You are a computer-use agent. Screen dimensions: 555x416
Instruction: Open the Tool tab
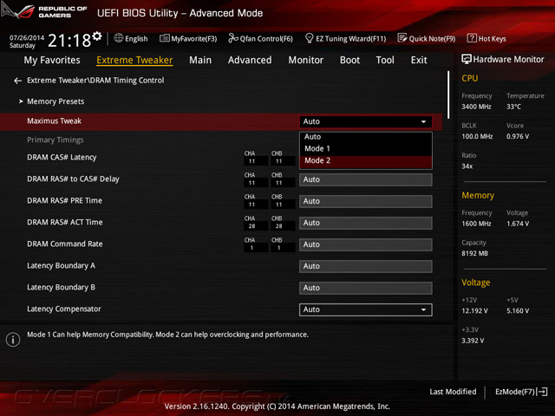tap(385, 60)
